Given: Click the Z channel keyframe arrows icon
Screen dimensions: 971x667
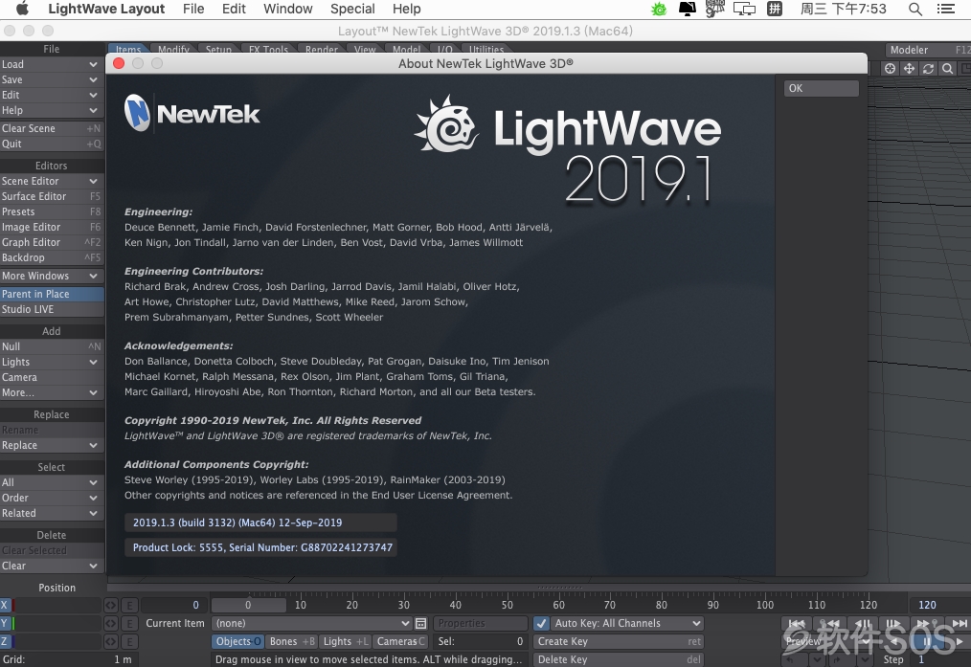Looking at the screenshot, I should (111, 641).
